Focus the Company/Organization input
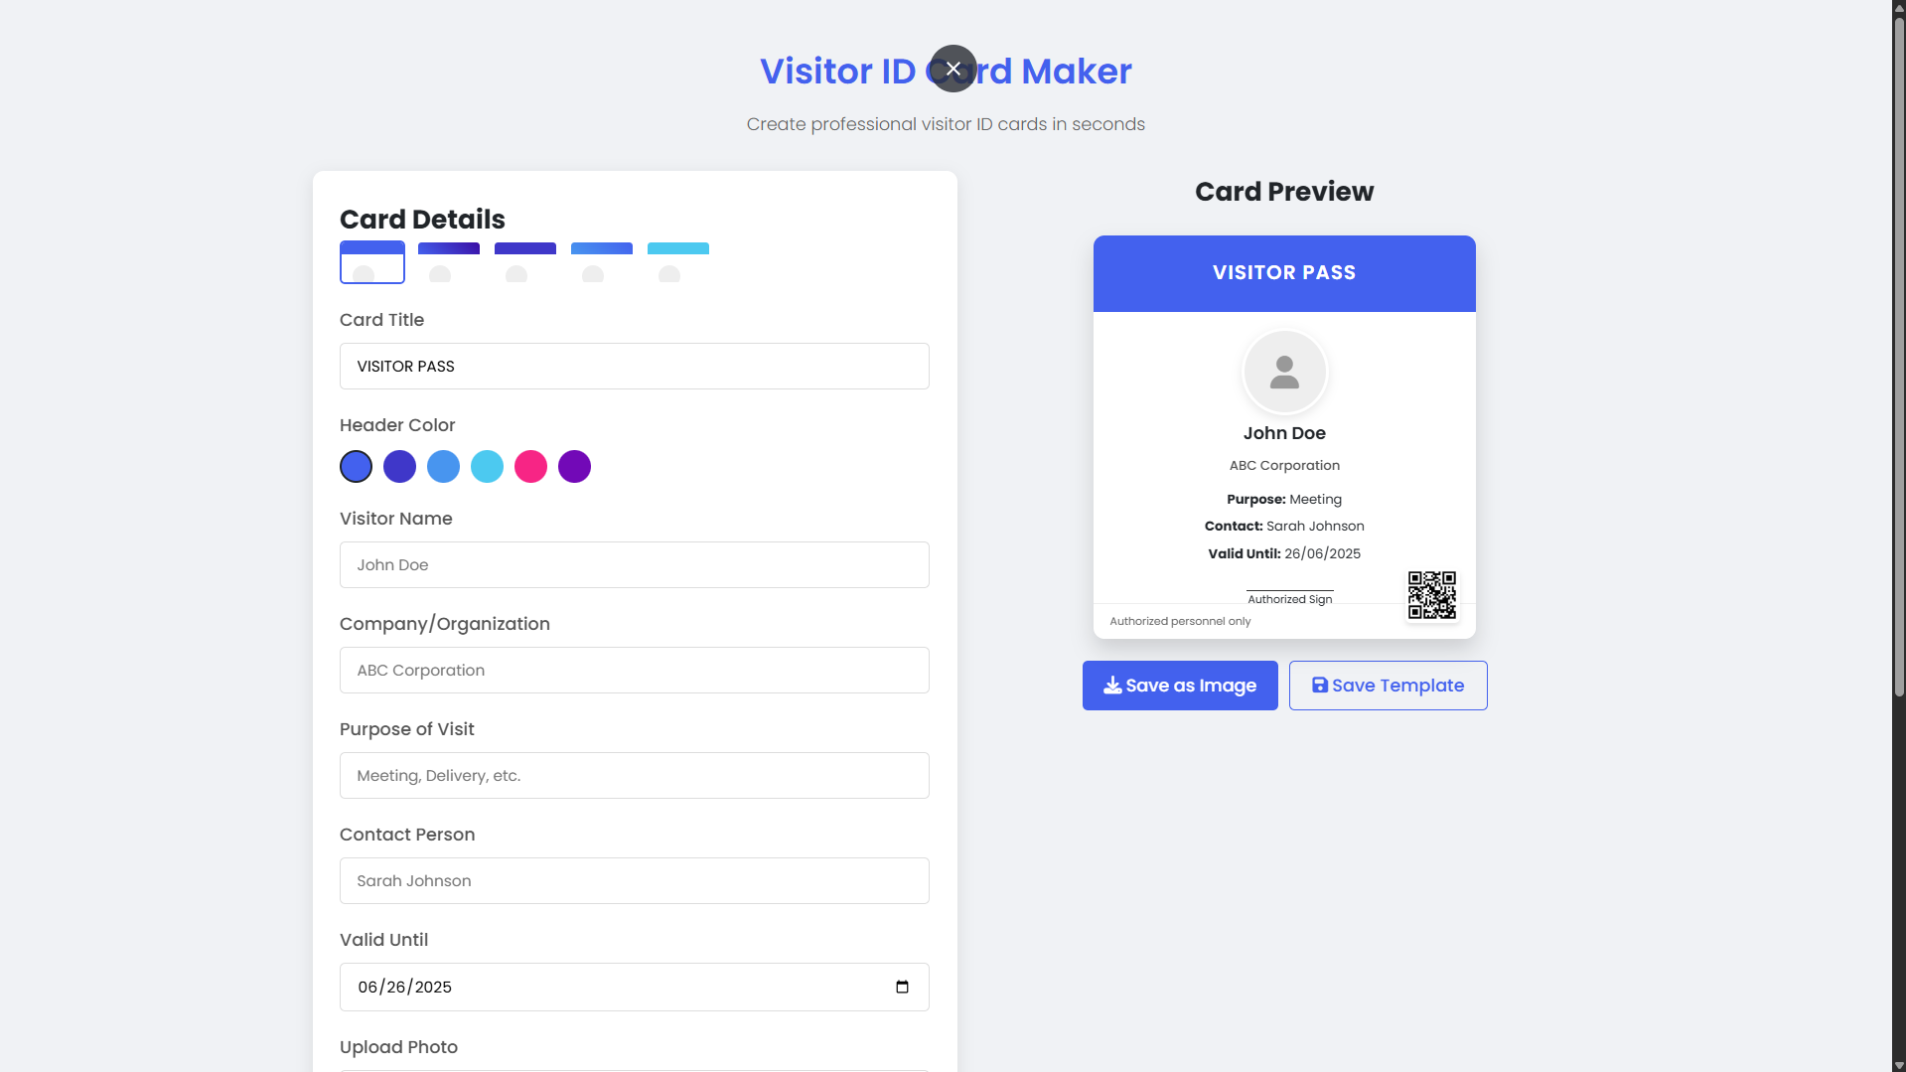 tap(635, 670)
